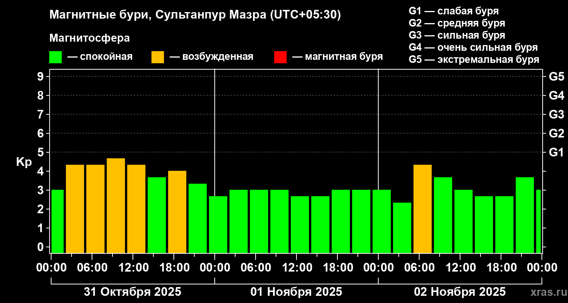The height and width of the screenshot is (303, 568).
Task: Click the narrow cut-off green bar at chart's end
Action: [538, 221]
